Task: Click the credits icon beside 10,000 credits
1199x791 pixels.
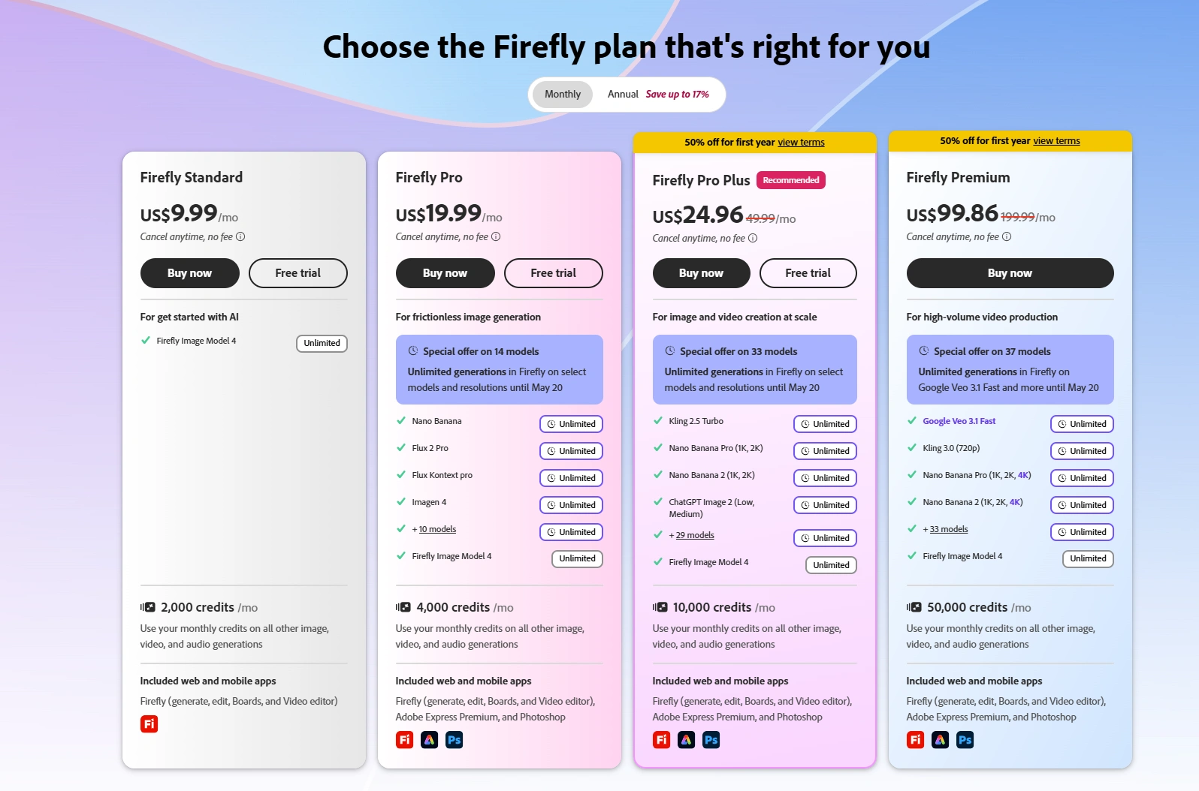Action: coord(662,607)
